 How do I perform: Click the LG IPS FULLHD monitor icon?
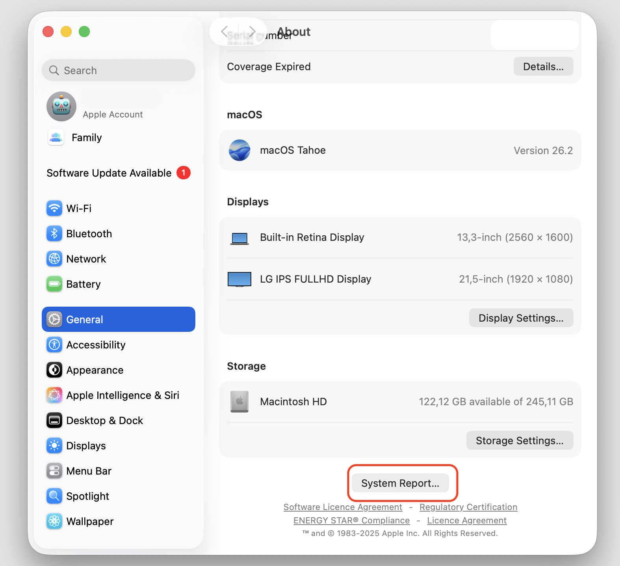coord(239,279)
